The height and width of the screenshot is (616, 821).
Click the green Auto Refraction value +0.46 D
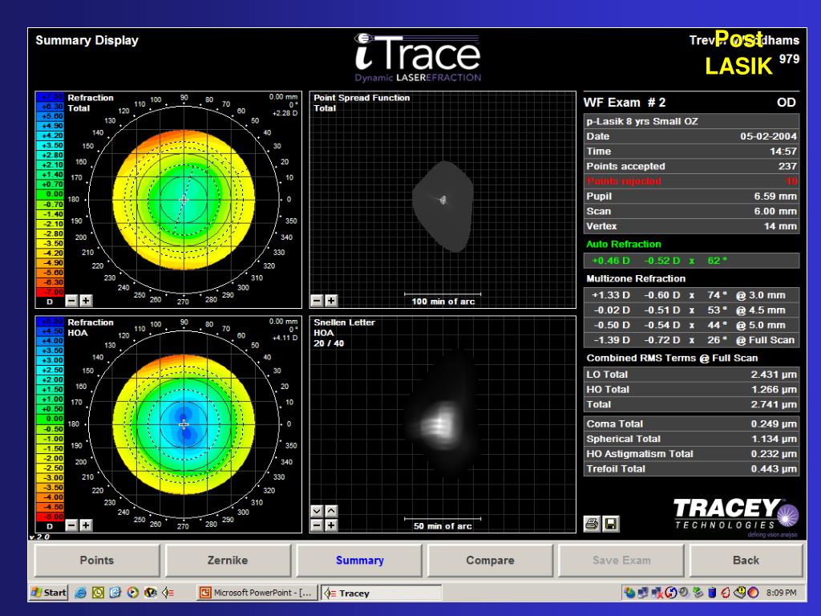click(610, 261)
